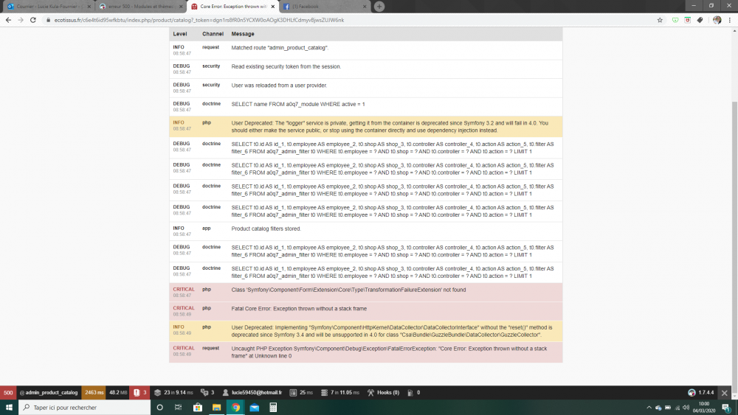Open the 2463 ms time panel
This screenshot has height=415, width=738.
94,392
